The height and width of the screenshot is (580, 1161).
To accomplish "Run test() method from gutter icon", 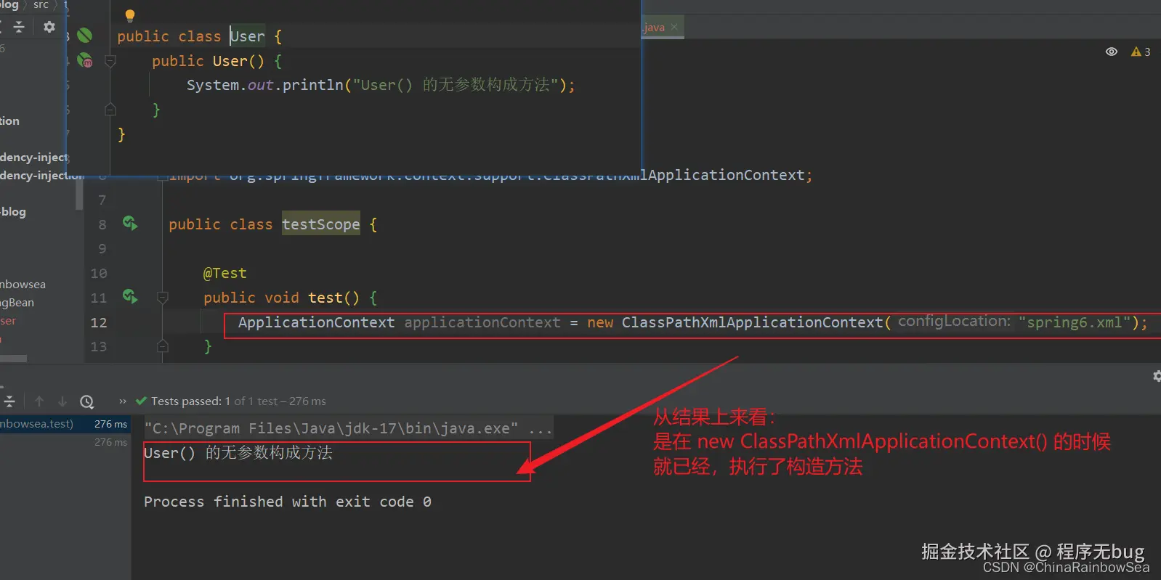I will [130, 296].
